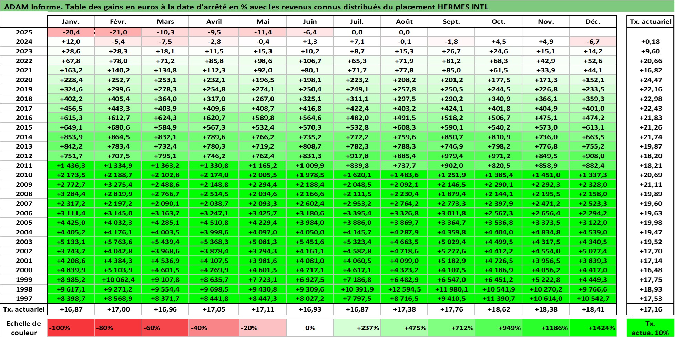Select the Sept. column header
This screenshot has width=675, height=337.
point(451,21)
